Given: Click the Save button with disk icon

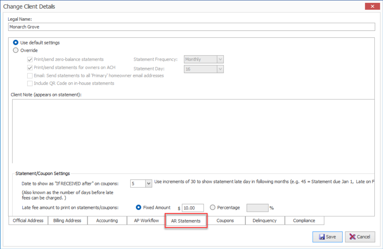Looking at the screenshot, I should click(x=327, y=237).
